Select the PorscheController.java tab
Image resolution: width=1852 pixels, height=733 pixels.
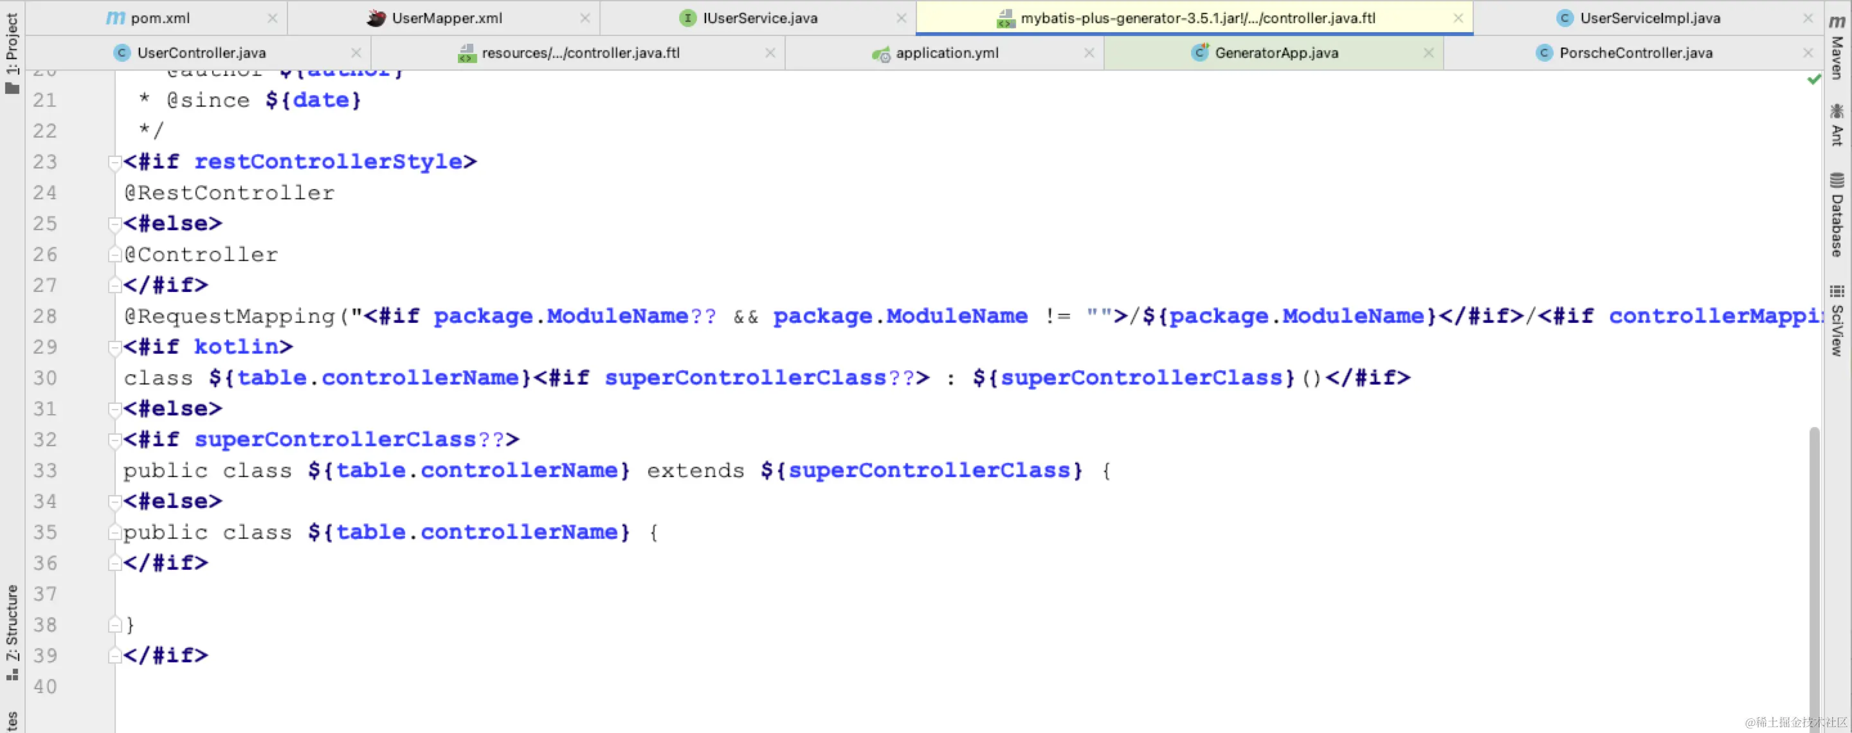(x=1635, y=53)
